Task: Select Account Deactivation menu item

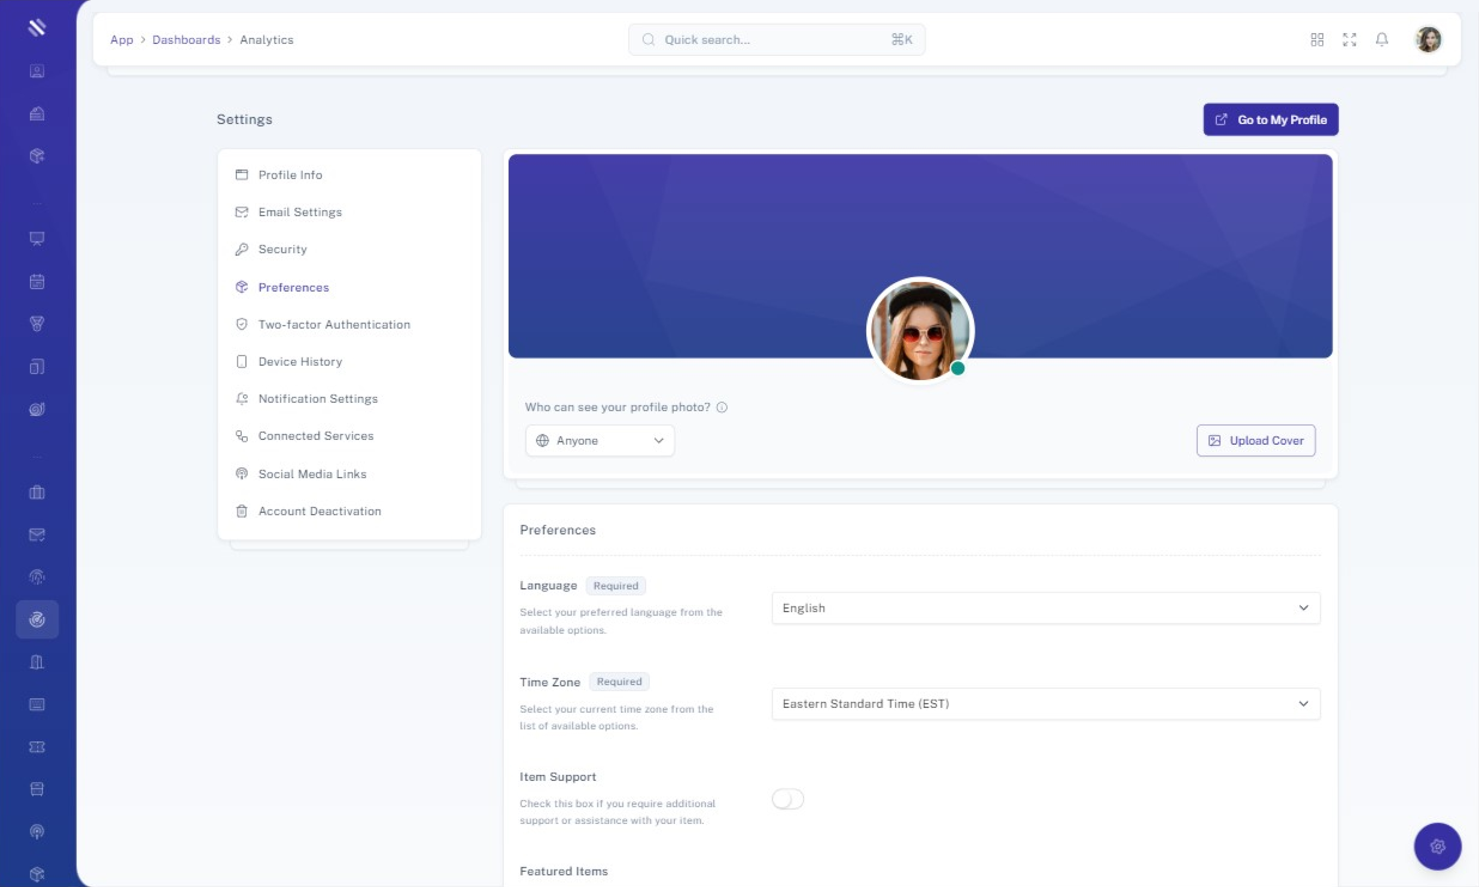Action: (319, 511)
